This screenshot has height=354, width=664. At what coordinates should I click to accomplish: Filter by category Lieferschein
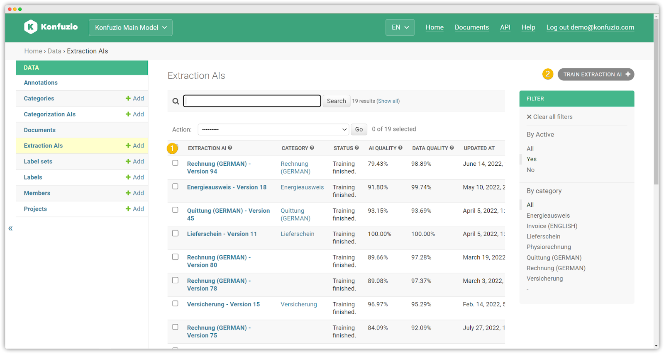[x=543, y=236]
